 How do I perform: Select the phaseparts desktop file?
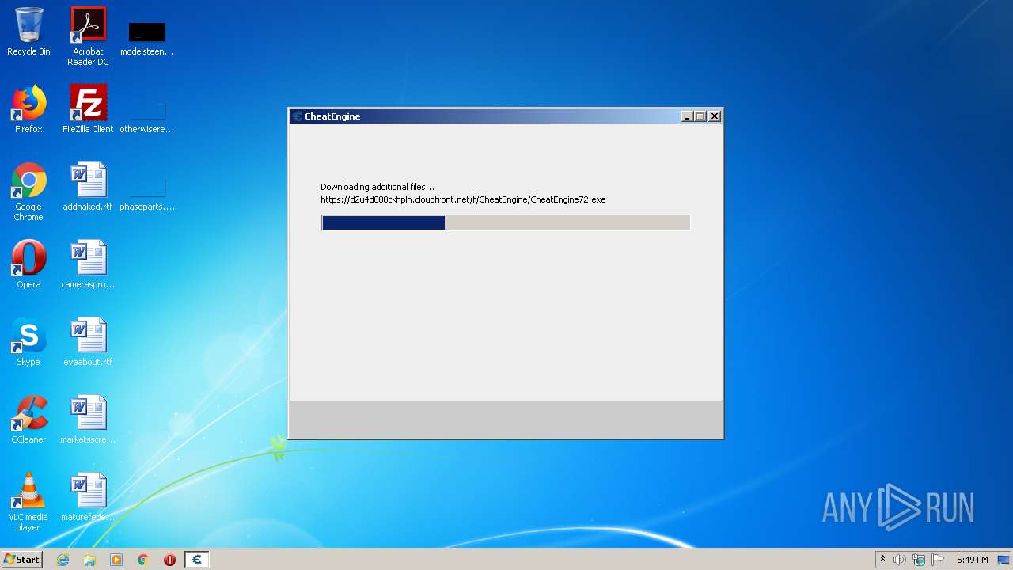[147, 194]
